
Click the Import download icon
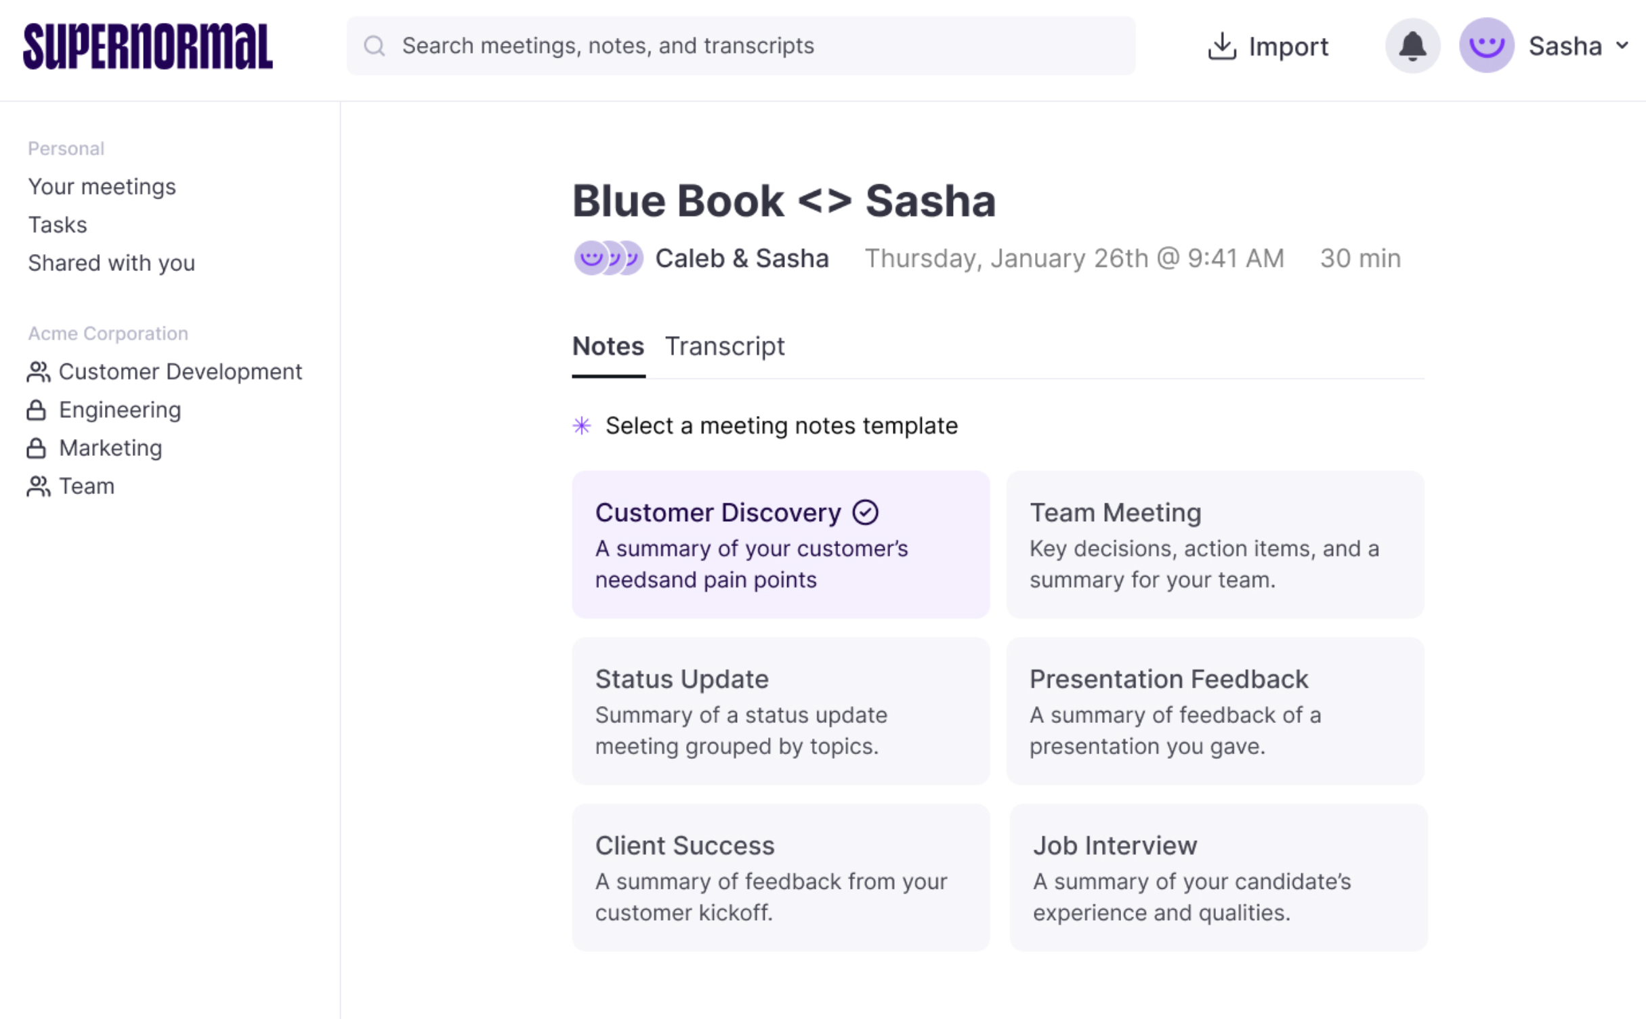click(1221, 46)
